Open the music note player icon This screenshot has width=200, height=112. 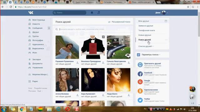99,12
